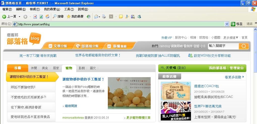Expand 看更多活動 arrow link

[234, 77]
